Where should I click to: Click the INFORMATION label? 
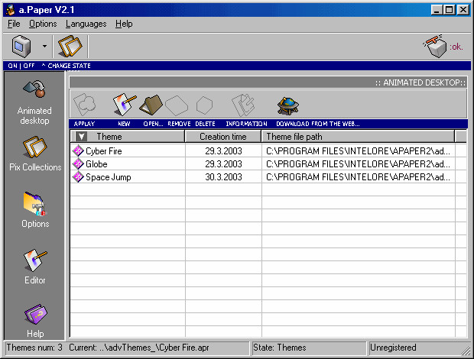246,124
